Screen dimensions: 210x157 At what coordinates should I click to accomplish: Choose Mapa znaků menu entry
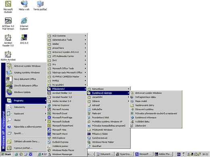point(156,101)
